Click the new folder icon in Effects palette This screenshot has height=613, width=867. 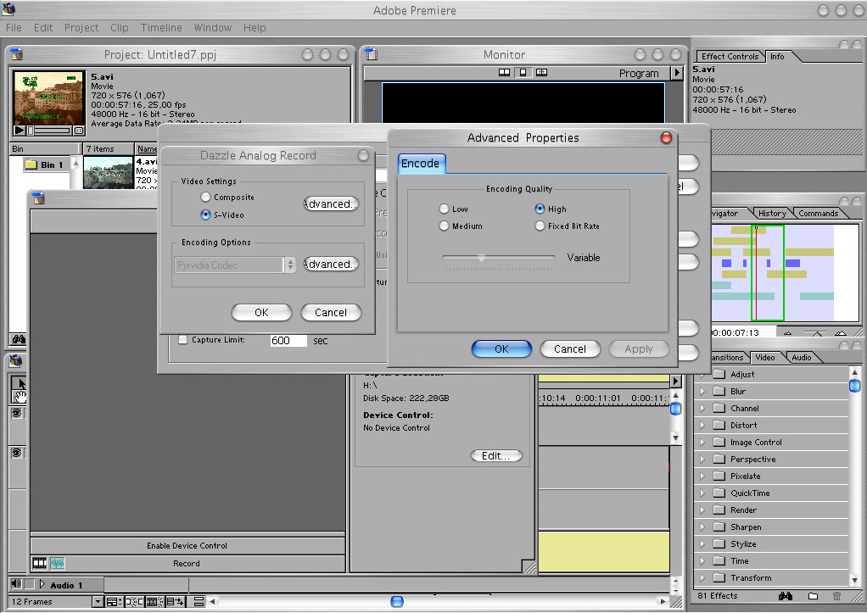click(813, 596)
